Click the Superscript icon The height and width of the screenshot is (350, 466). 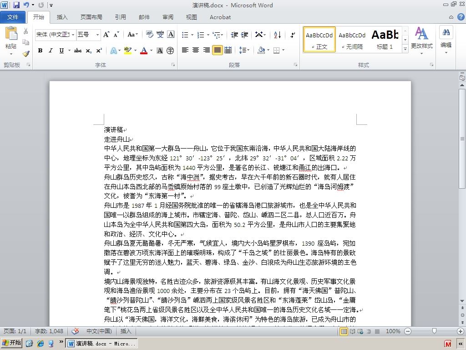(x=99, y=51)
